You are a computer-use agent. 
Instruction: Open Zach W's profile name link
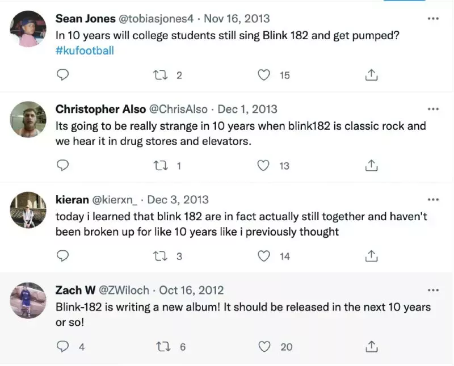click(75, 290)
